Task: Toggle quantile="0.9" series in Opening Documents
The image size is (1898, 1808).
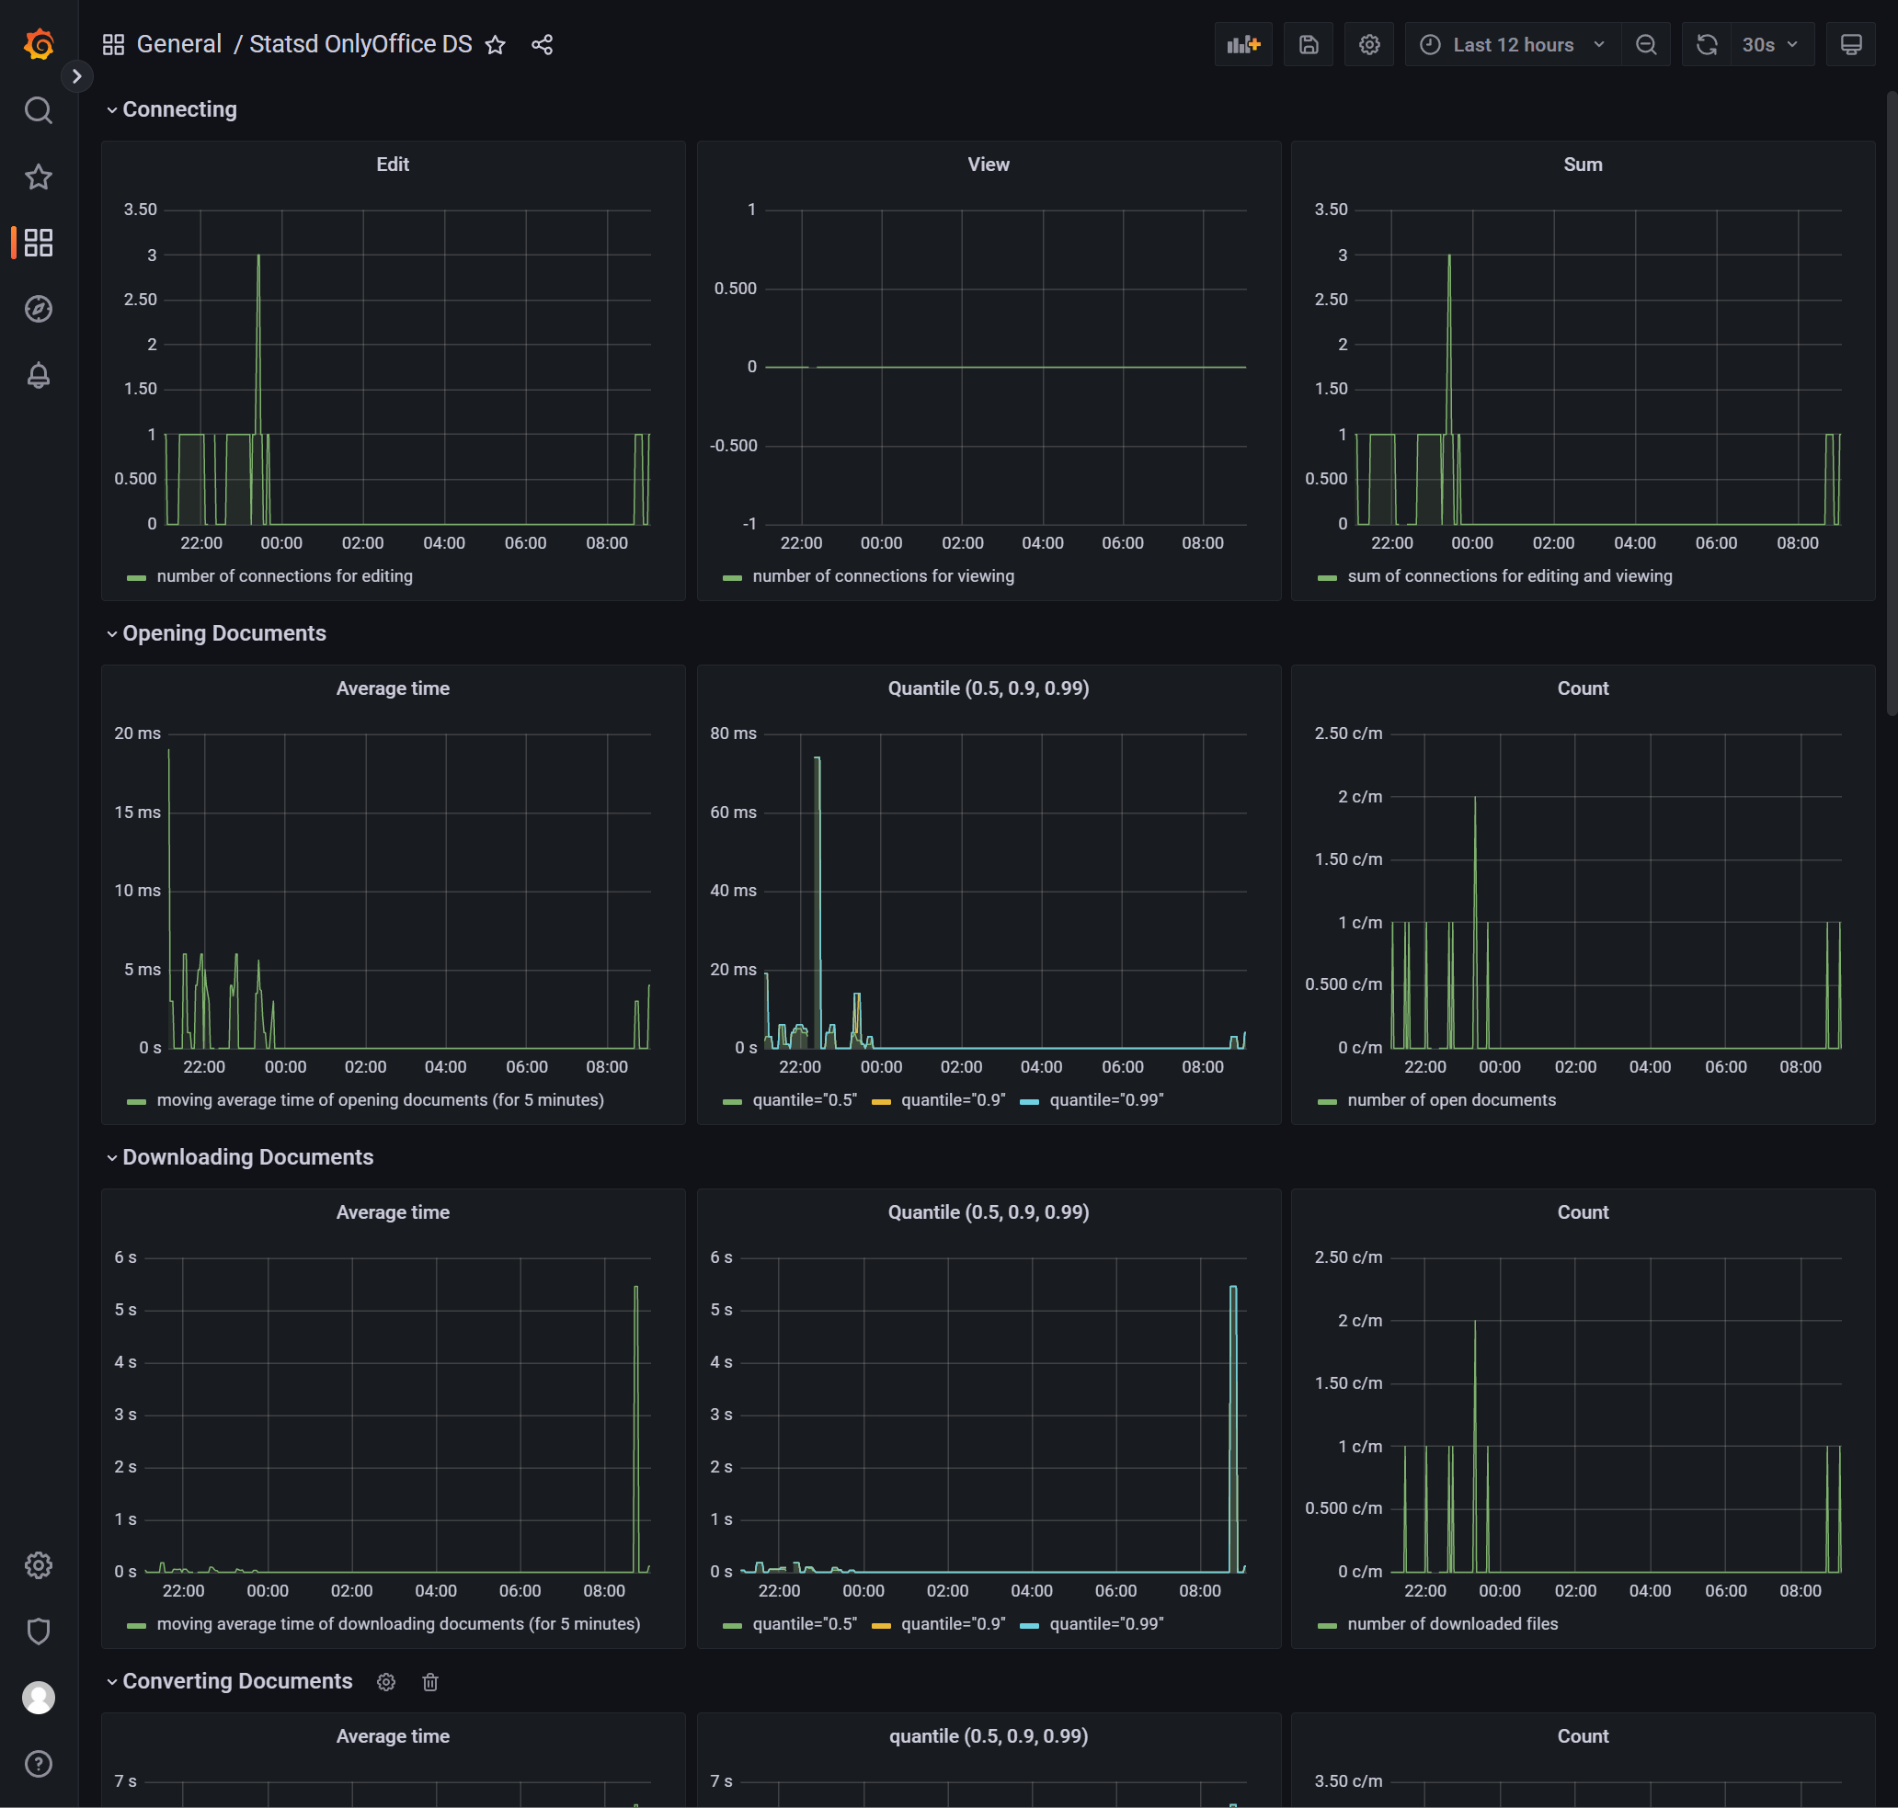Action: [x=952, y=1099]
